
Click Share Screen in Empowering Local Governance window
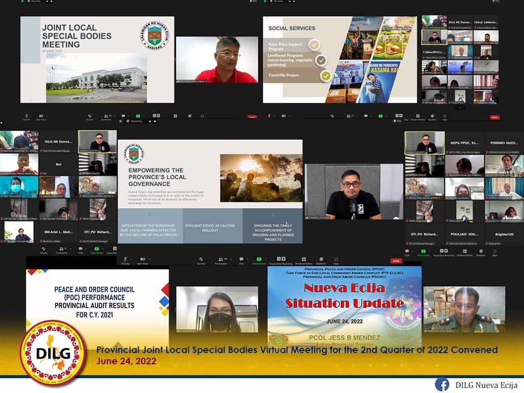point(259,260)
